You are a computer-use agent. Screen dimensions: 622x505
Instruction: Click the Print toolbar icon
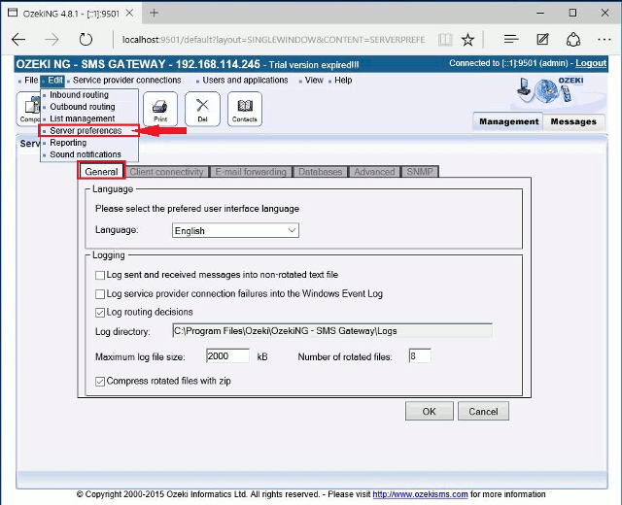point(160,109)
